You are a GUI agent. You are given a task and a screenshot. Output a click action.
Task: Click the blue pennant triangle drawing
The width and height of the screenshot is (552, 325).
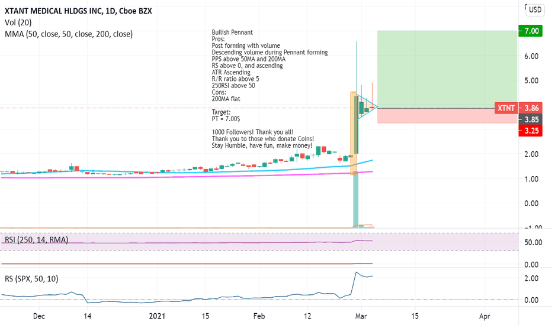366,106
